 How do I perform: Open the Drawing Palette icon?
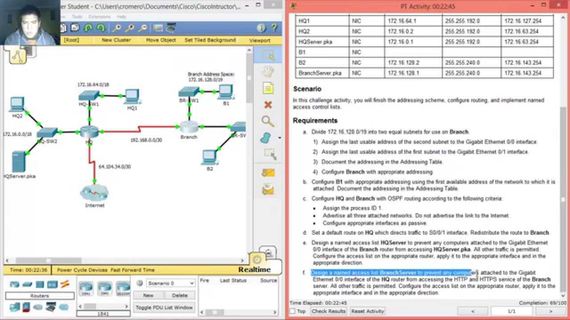click(x=158, y=28)
